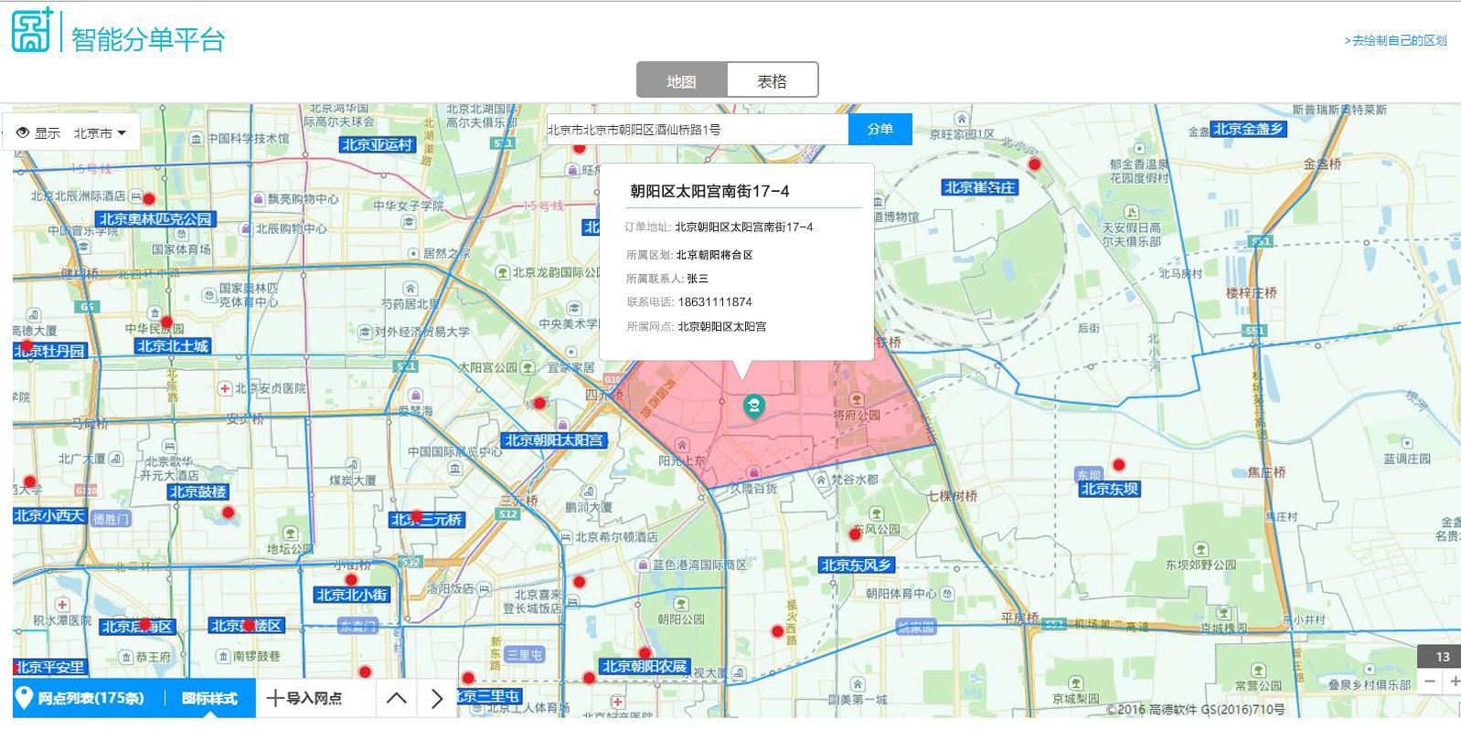Select the 北京平安里 station label

49,667
